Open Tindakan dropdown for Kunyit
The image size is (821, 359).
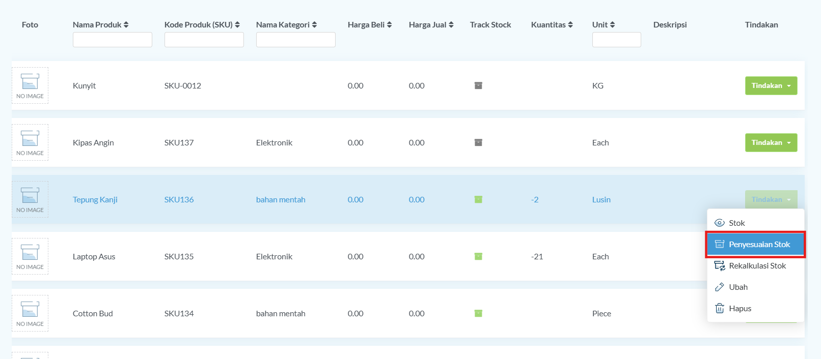[771, 85]
